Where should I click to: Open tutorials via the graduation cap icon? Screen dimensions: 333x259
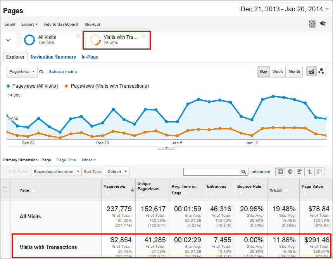pos(323,24)
